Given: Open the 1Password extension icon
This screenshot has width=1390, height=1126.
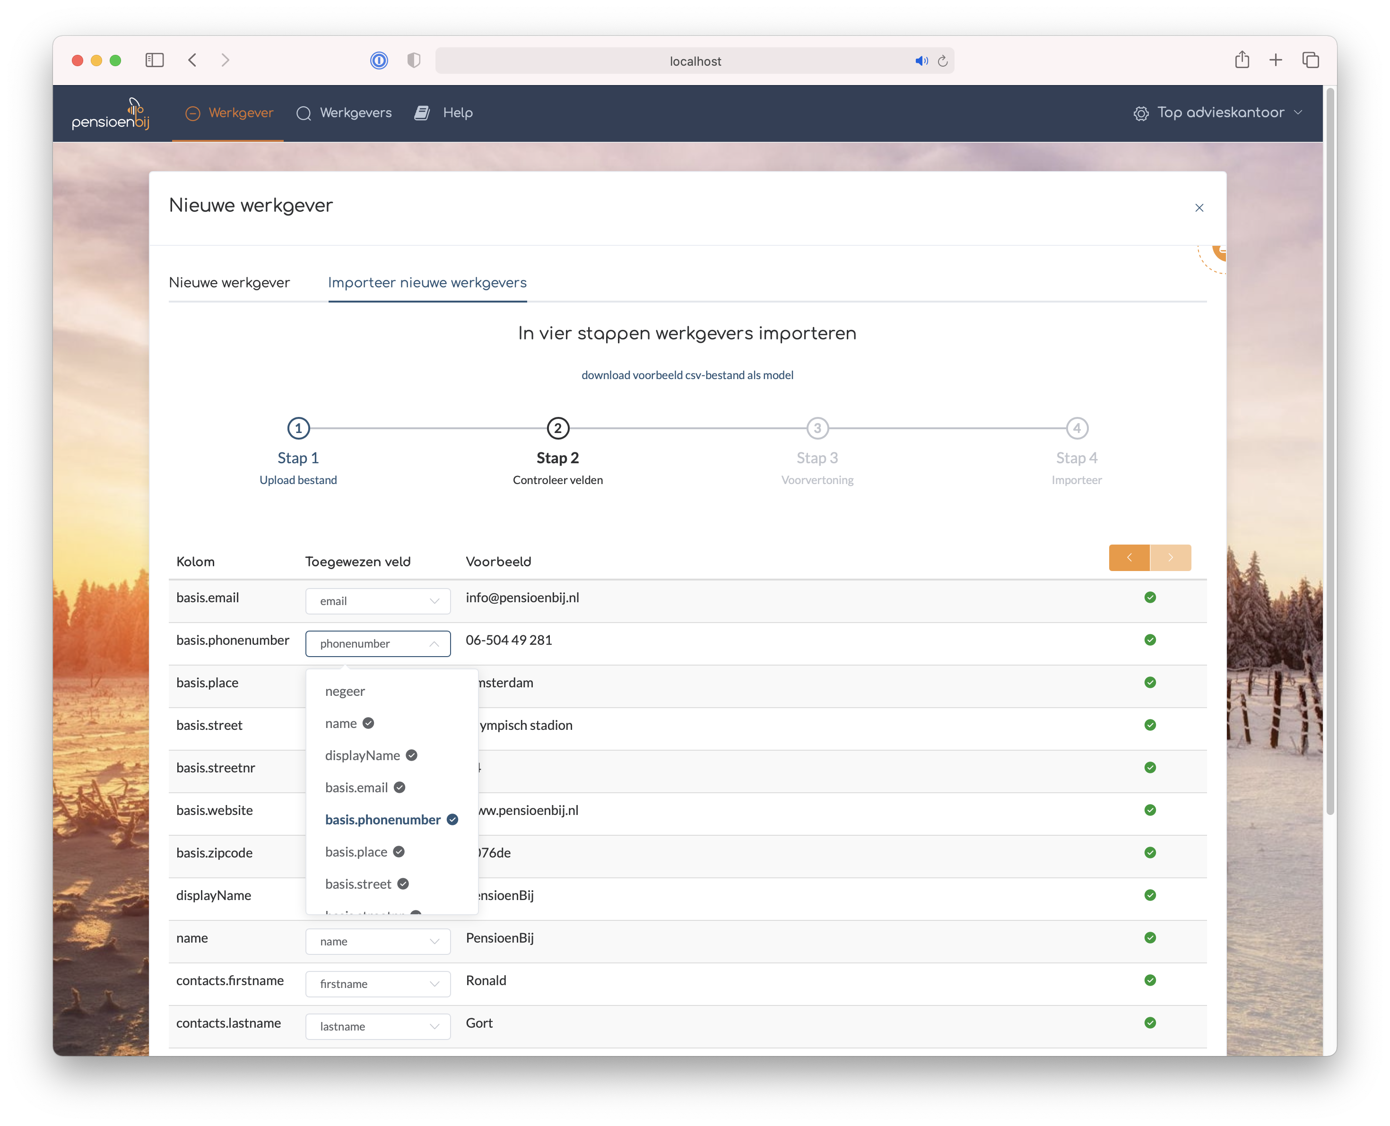Looking at the screenshot, I should pyautogui.click(x=379, y=61).
